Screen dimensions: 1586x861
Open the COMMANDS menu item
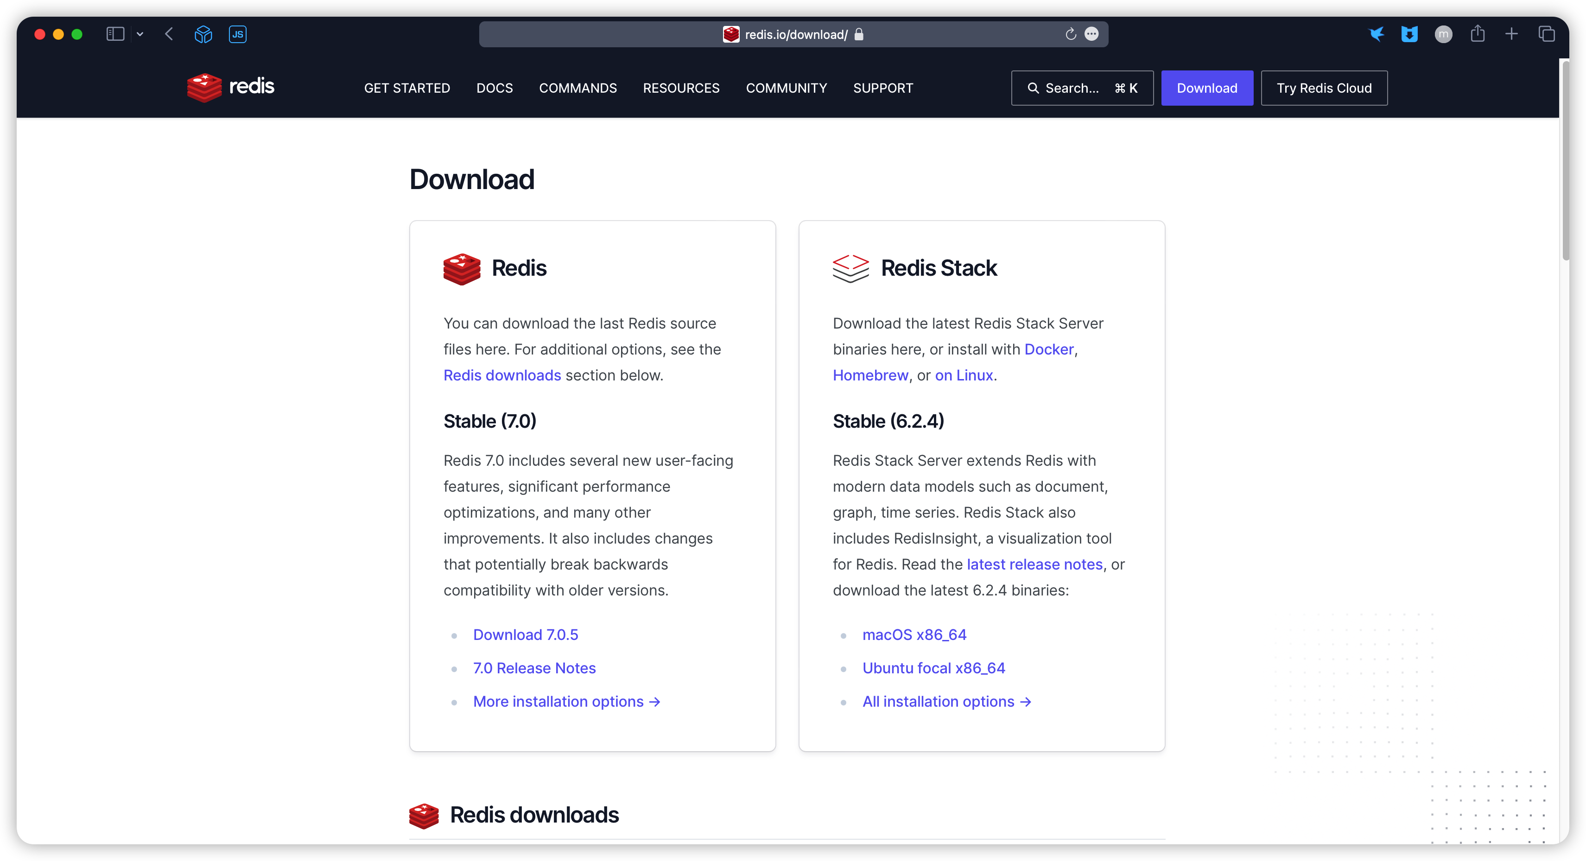(x=577, y=88)
